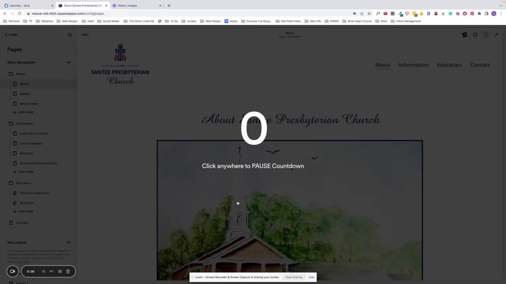Screen dimensions: 506x284
Task: Pause the Loom recording
Action: (x=60, y=271)
